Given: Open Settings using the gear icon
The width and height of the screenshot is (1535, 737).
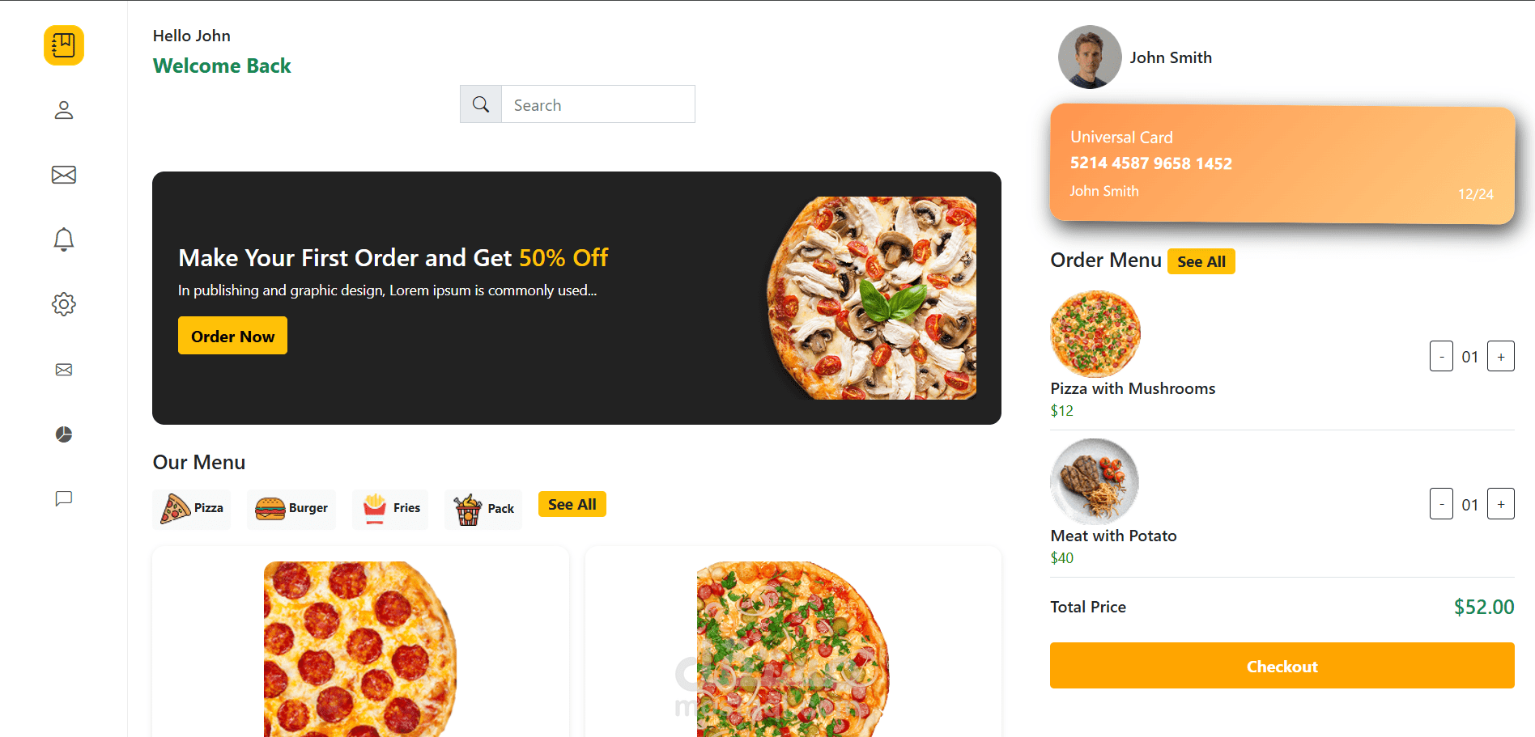Looking at the screenshot, I should click(63, 304).
